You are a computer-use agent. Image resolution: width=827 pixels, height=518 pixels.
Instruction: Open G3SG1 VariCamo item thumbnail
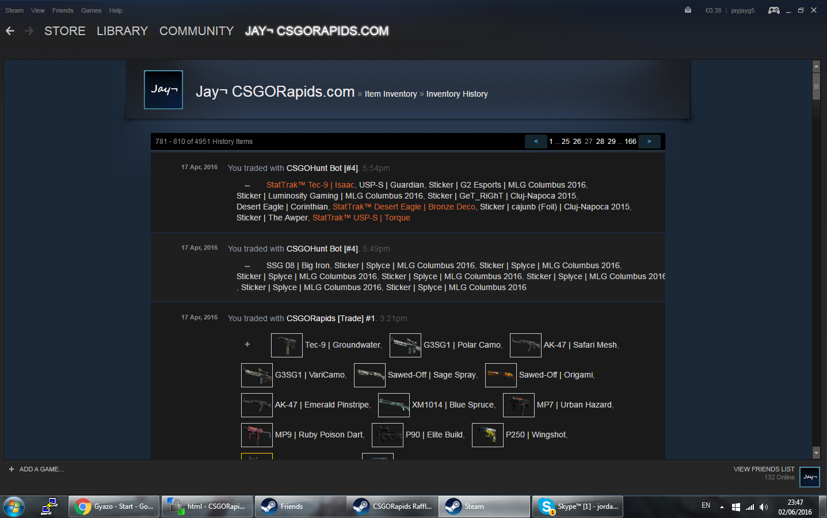(x=257, y=375)
